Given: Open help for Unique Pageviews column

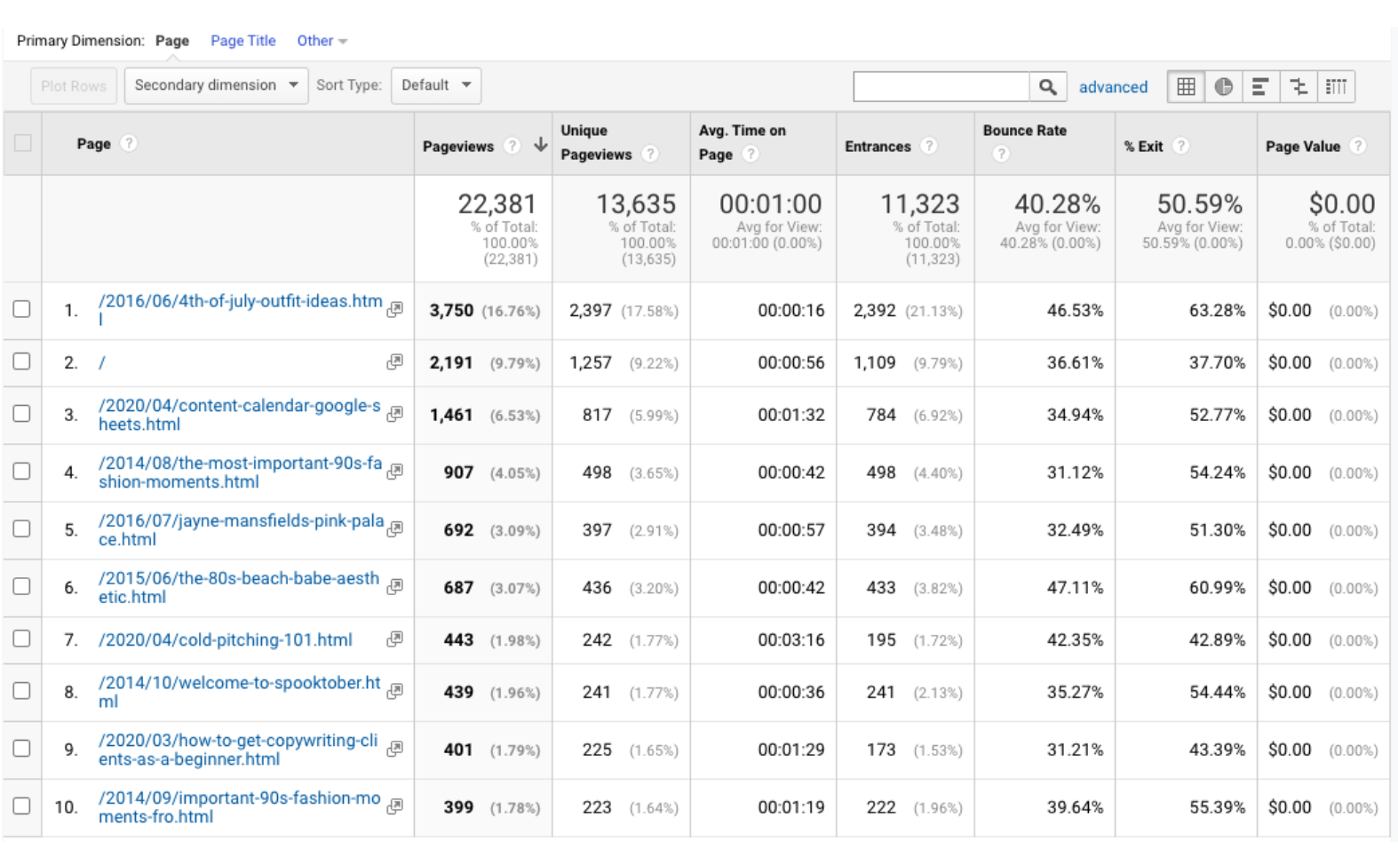Looking at the screenshot, I should point(650,154).
